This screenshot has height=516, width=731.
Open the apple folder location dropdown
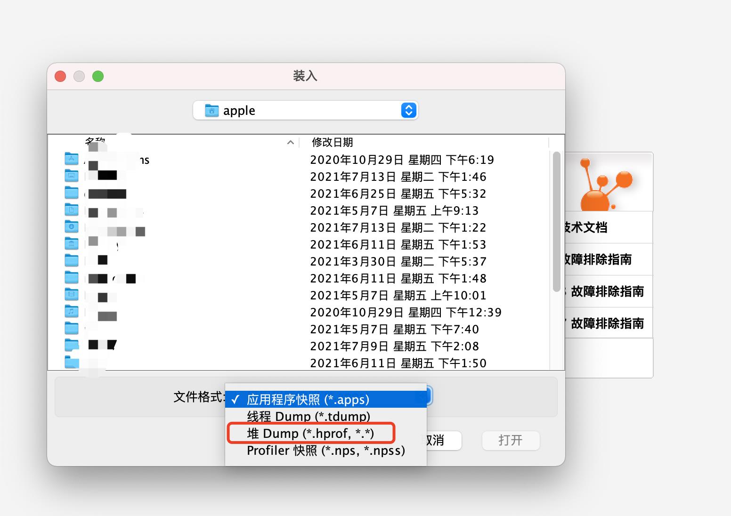[305, 111]
